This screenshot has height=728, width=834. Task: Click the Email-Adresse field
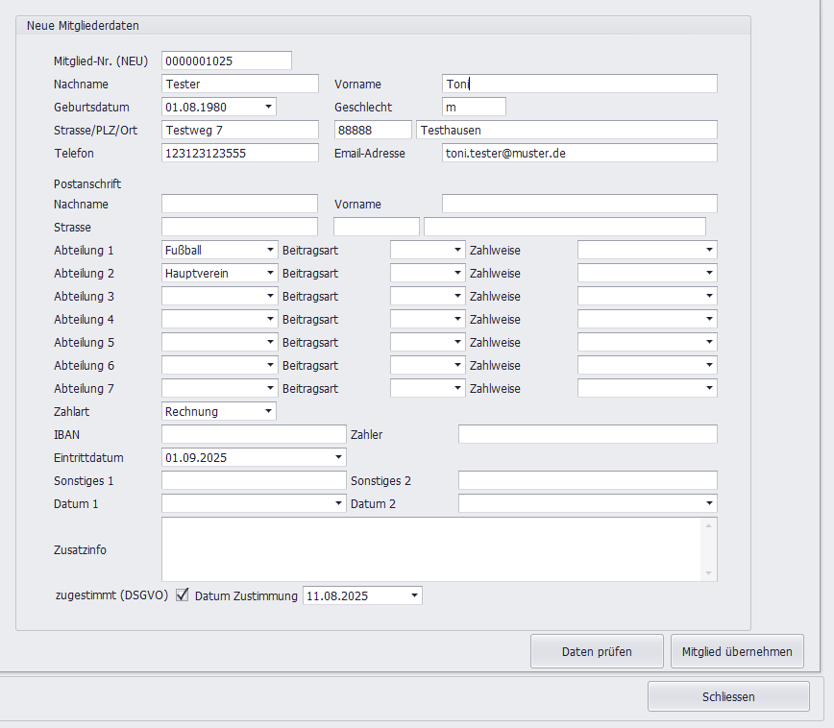[579, 153]
